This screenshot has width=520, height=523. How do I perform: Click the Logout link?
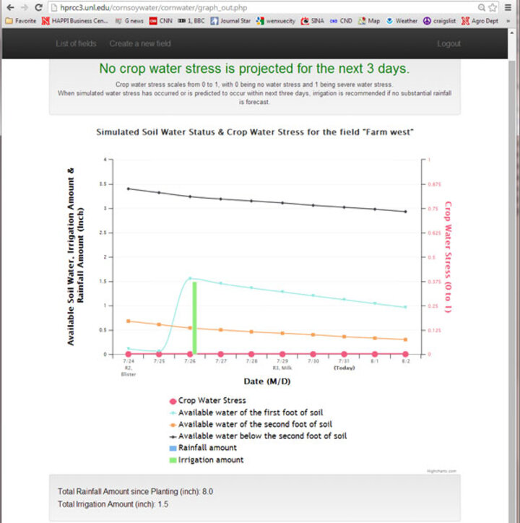pos(448,44)
